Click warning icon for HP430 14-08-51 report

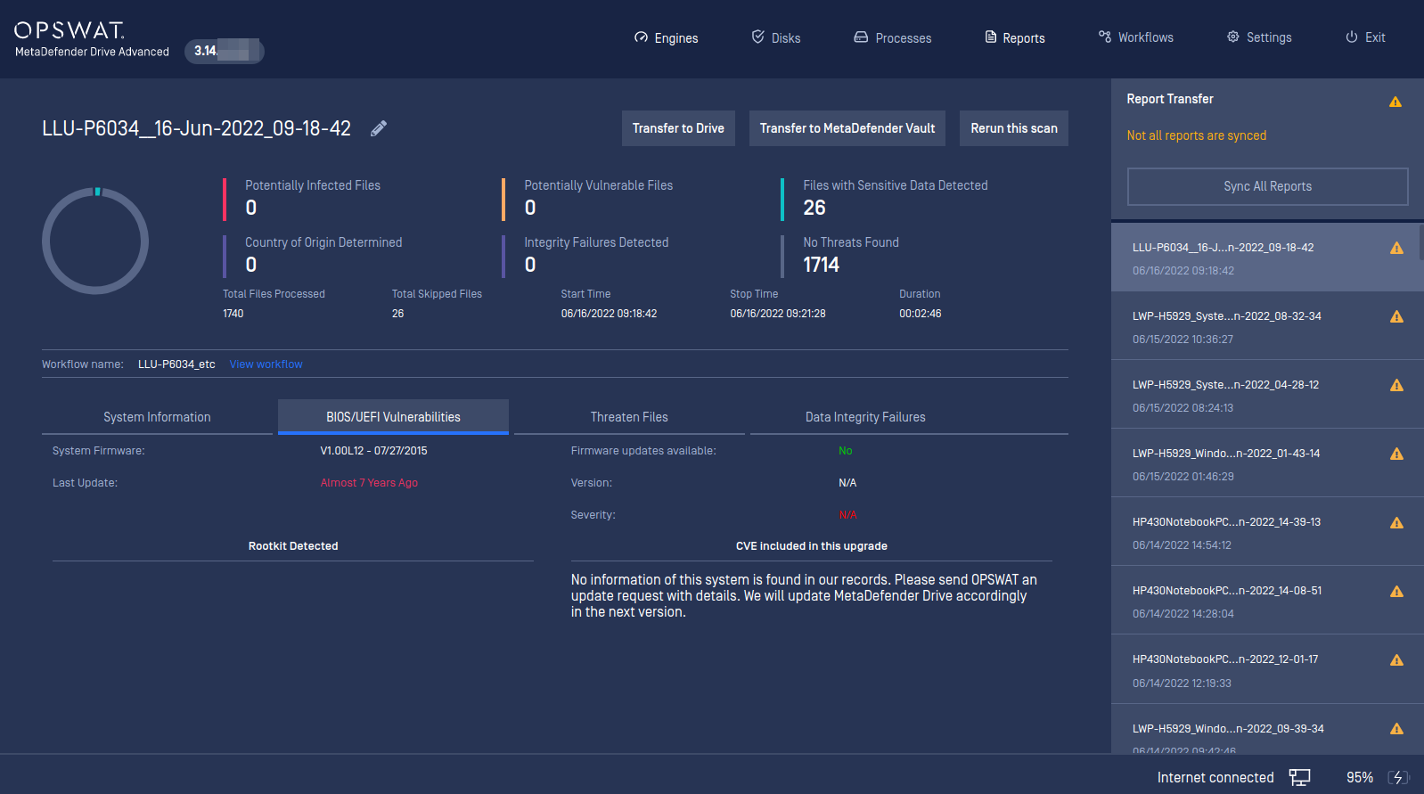pos(1396,591)
